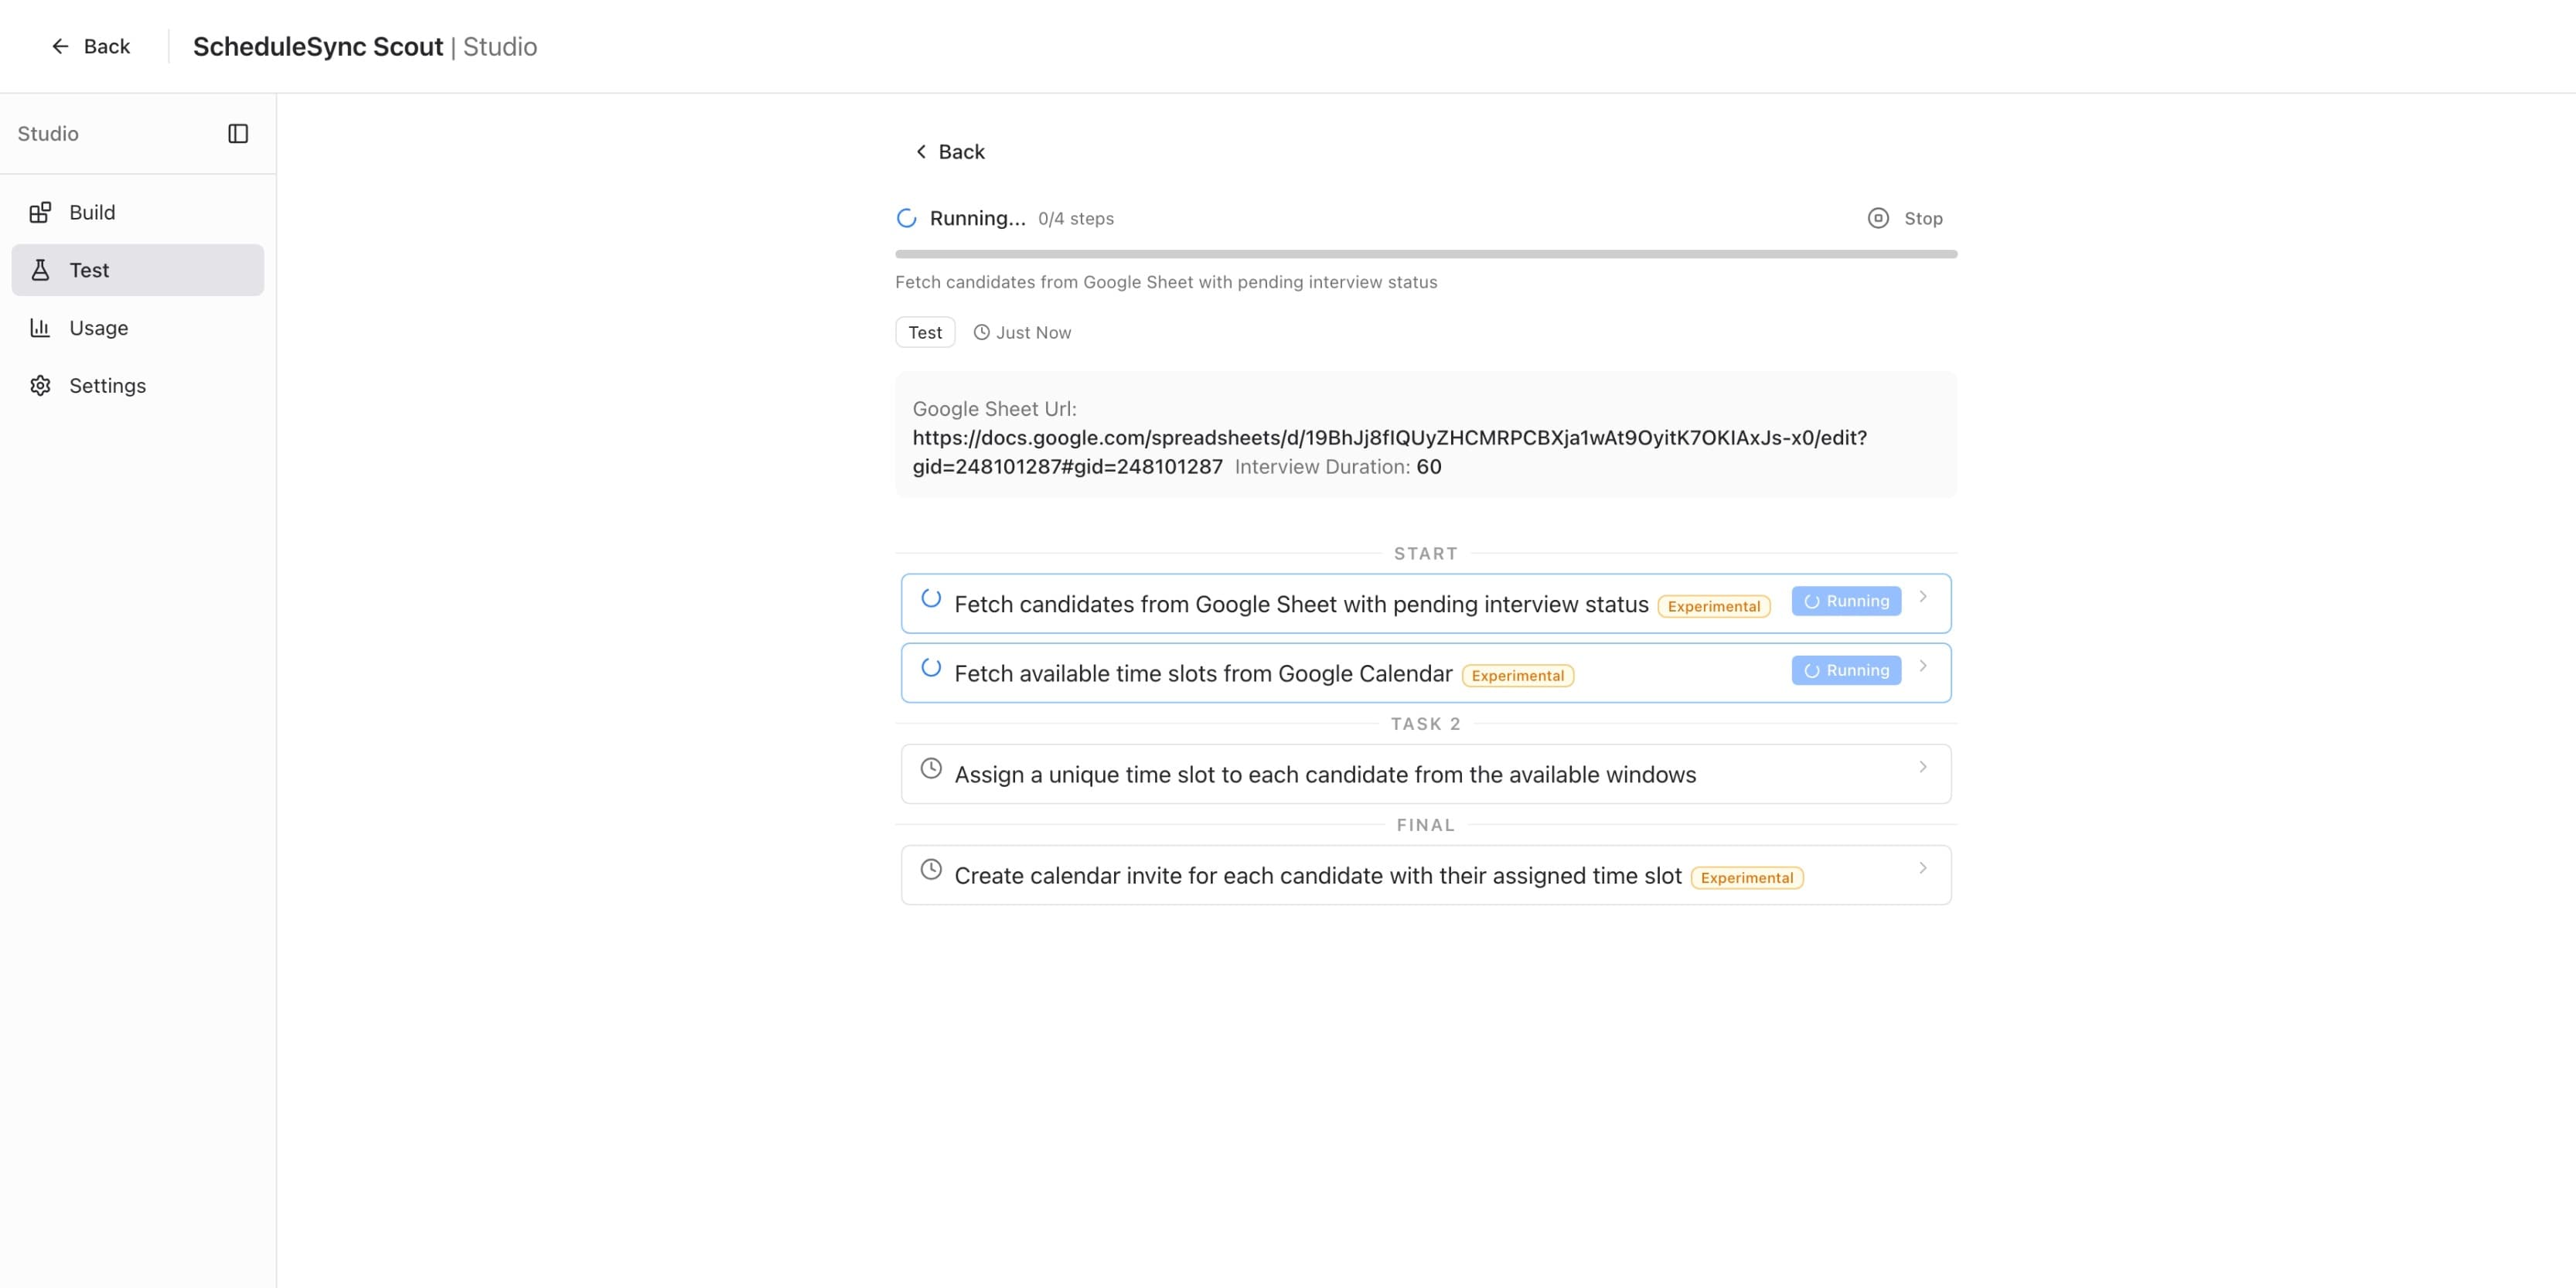This screenshot has height=1288, width=2576.
Task: Click the pending clock icon on Assign step
Action: click(x=931, y=768)
